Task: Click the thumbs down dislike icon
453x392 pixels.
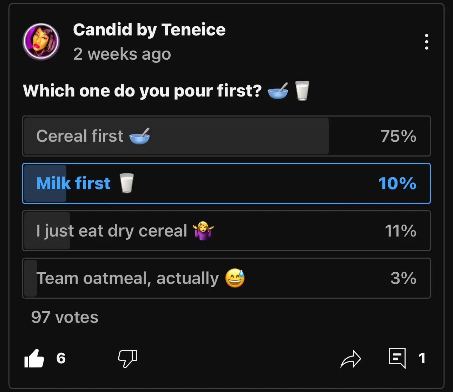Action: (x=128, y=358)
